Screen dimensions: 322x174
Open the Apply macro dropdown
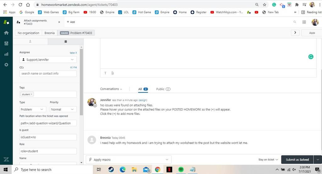click(x=129, y=160)
